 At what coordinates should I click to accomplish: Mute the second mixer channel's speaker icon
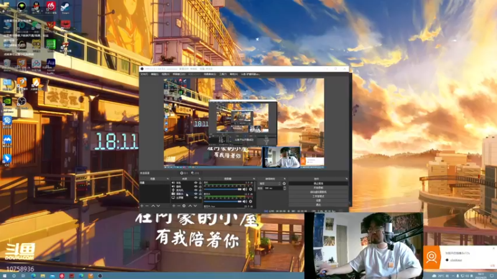pyautogui.click(x=245, y=201)
